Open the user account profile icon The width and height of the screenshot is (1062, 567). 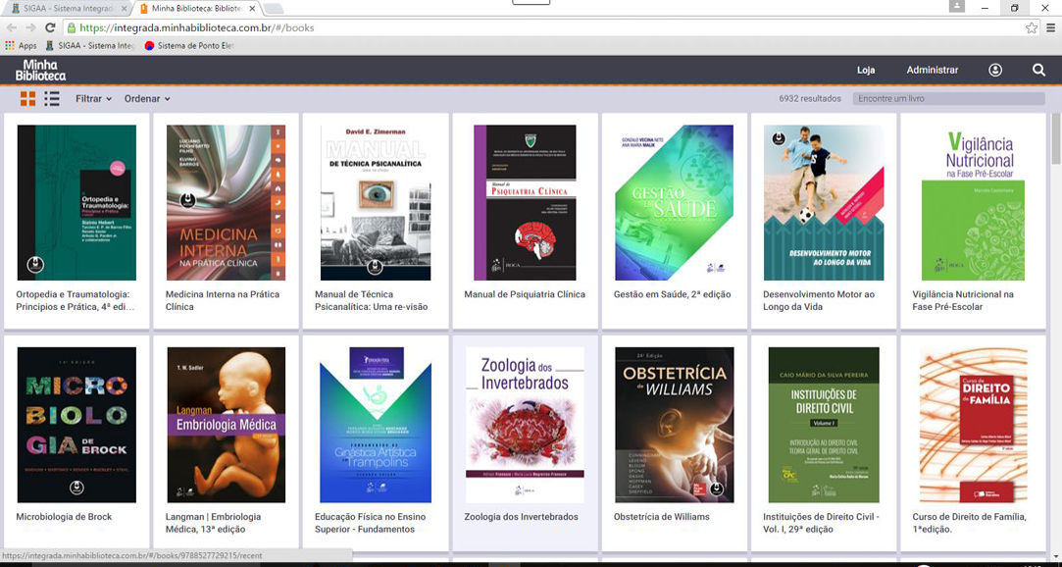coord(995,71)
